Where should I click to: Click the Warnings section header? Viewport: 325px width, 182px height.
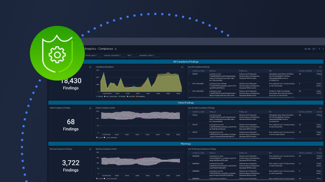[x=186, y=144]
